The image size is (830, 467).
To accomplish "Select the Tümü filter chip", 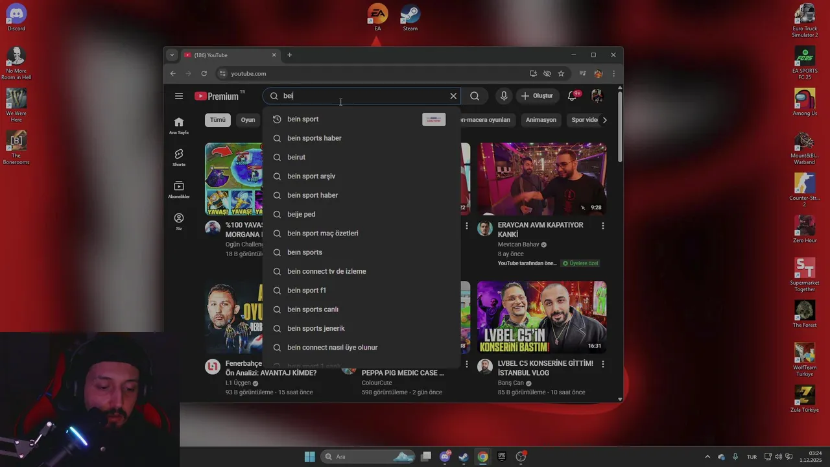I will pos(218,120).
